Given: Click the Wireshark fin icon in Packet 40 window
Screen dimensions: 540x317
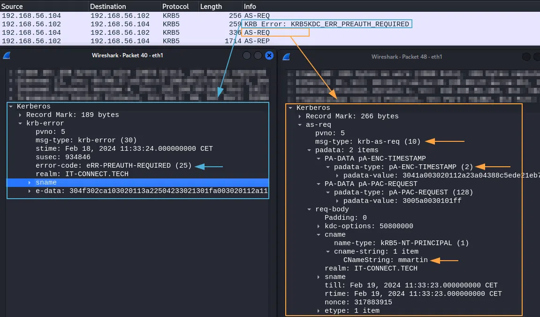Looking at the screenshot, I should 7,55.
